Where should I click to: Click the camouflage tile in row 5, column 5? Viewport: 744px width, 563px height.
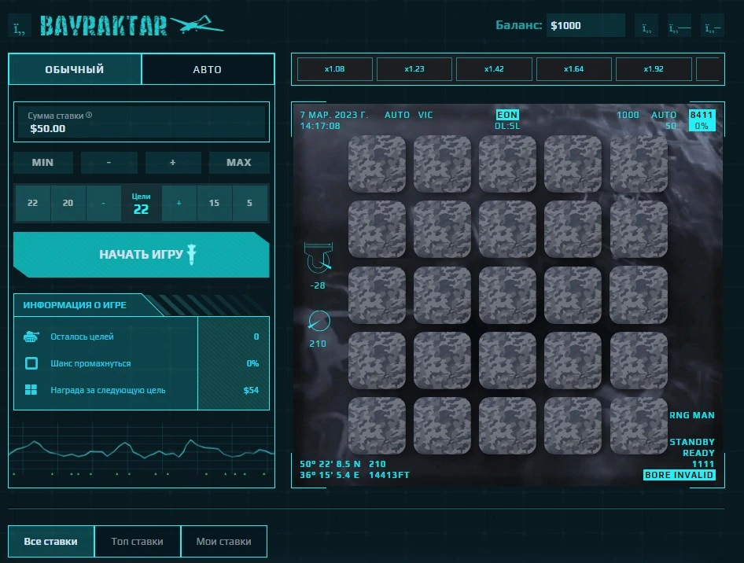[x=639, y=426]
